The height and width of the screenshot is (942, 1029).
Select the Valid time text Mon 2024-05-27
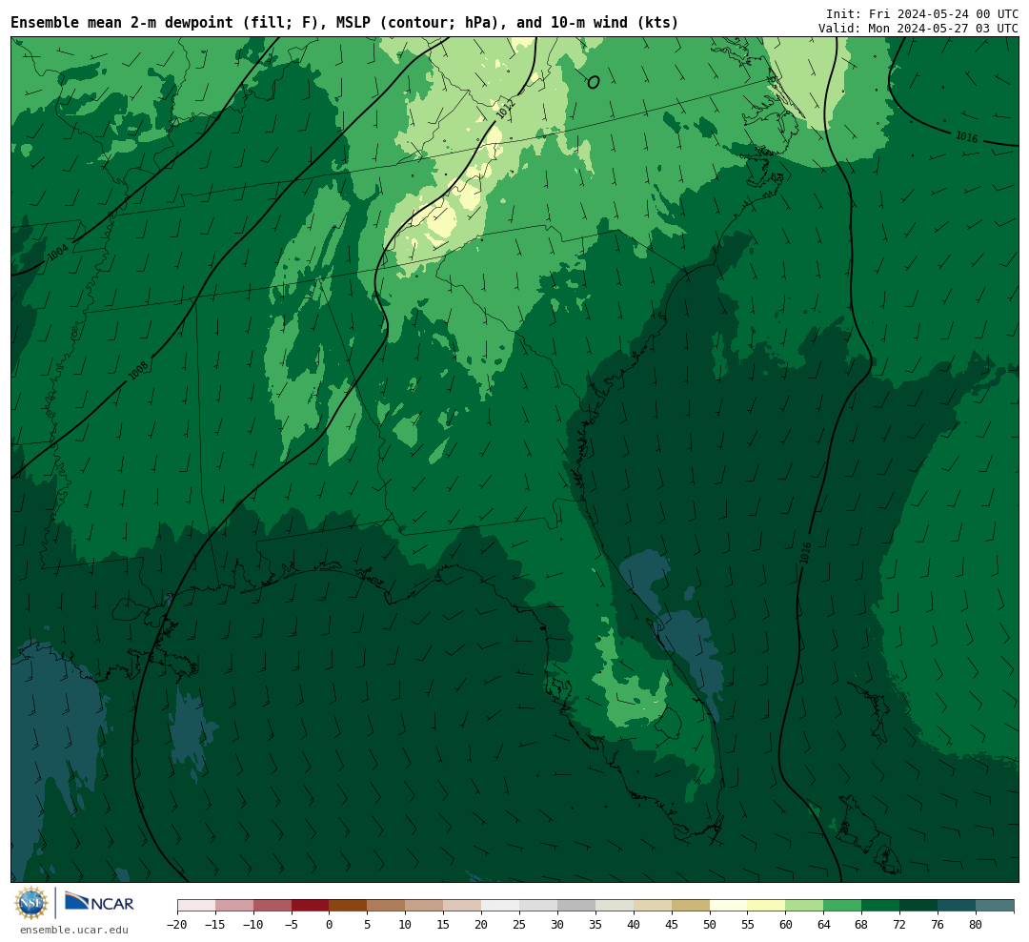pyautogui.click(x=918, y=29)
